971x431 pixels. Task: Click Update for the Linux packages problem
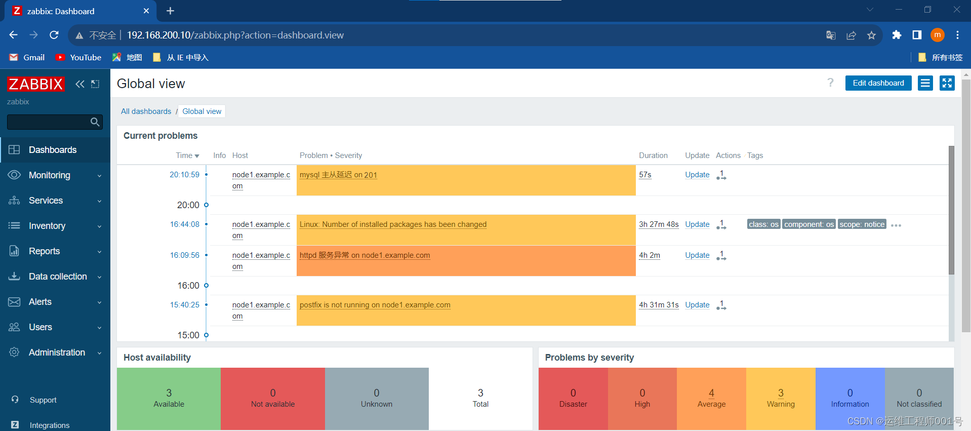(697, 224)
